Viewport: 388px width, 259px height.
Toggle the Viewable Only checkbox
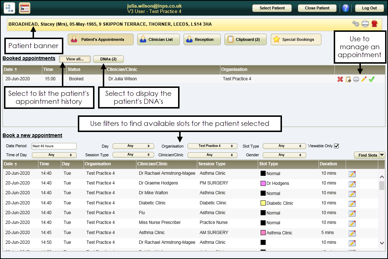336,146
